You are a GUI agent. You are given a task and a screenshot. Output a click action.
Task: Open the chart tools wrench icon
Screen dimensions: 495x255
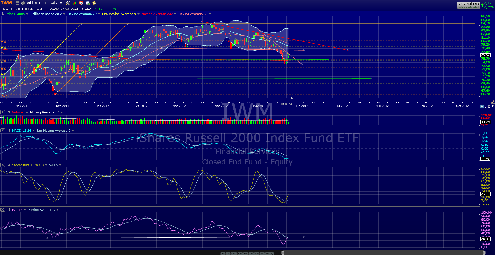tap(68, 3)
